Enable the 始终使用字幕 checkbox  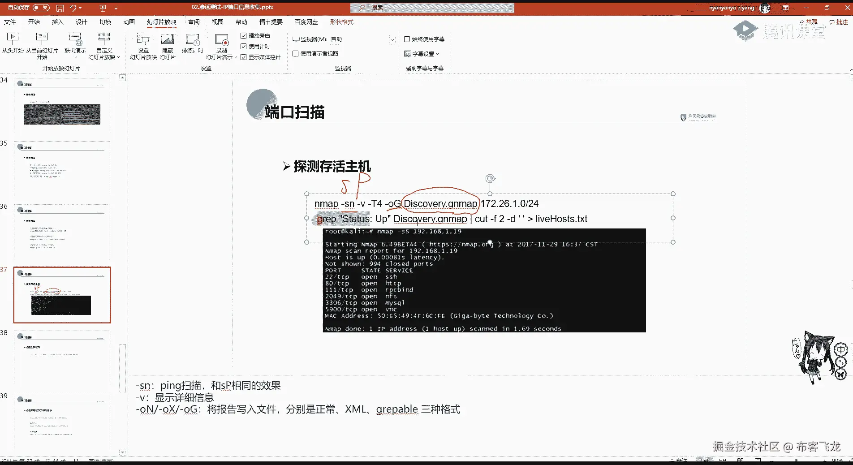point(407,39)
